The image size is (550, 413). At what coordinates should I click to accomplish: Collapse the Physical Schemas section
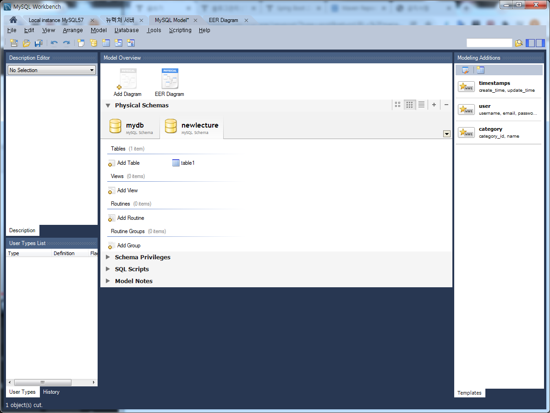click(108, 106)
